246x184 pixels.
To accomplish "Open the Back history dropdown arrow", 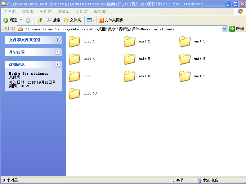I will [21, 20].
